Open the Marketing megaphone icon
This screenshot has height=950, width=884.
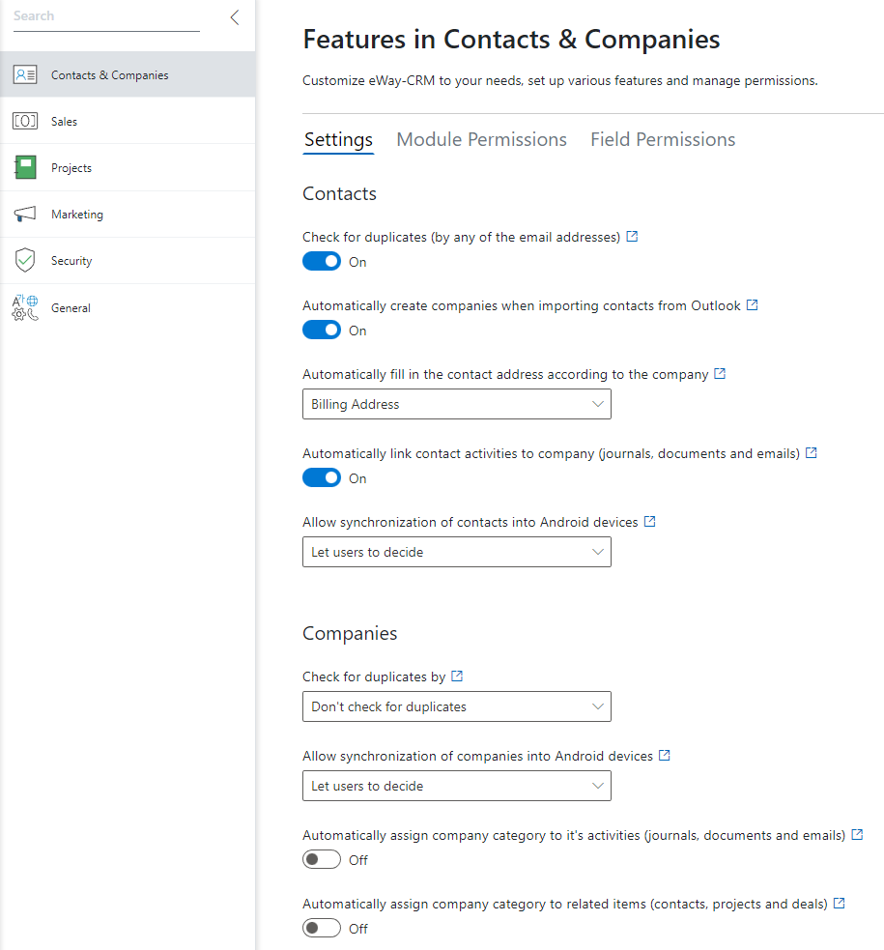pos(25,214)
